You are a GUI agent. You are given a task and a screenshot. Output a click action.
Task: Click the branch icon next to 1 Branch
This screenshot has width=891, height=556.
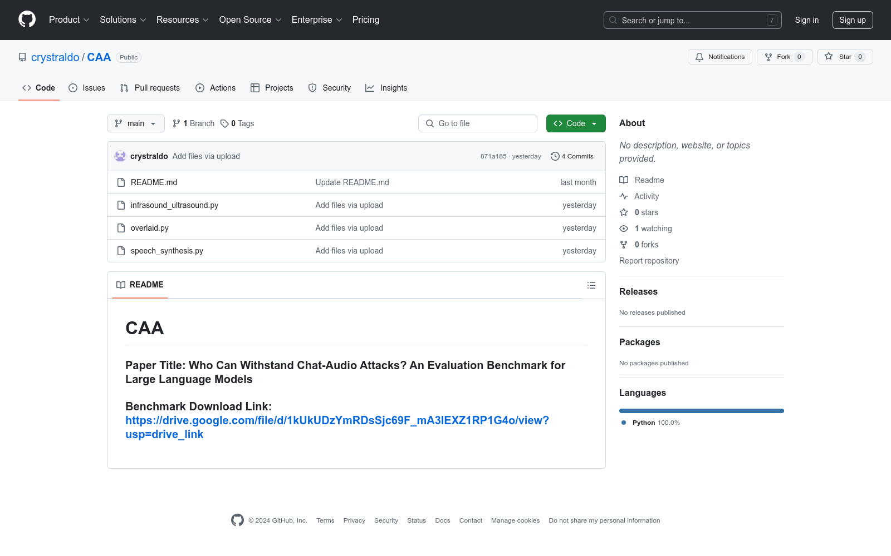(x=177, y=123)
